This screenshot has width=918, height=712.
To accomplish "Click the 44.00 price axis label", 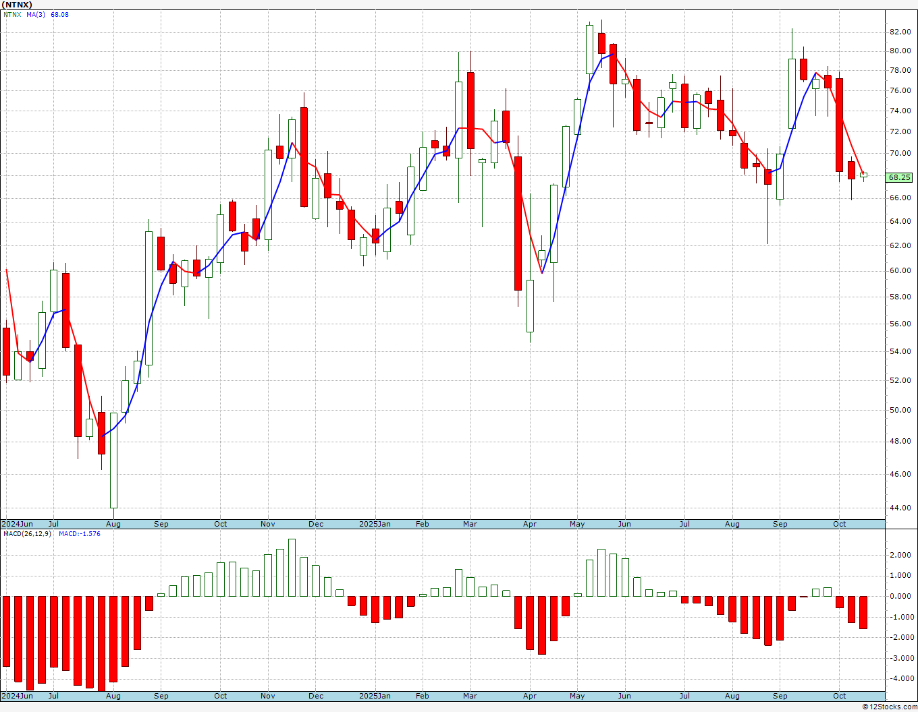I will tap(900, 508).
